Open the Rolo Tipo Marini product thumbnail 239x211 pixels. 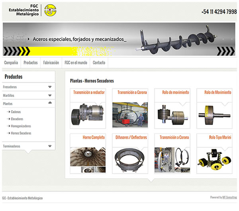214,160
